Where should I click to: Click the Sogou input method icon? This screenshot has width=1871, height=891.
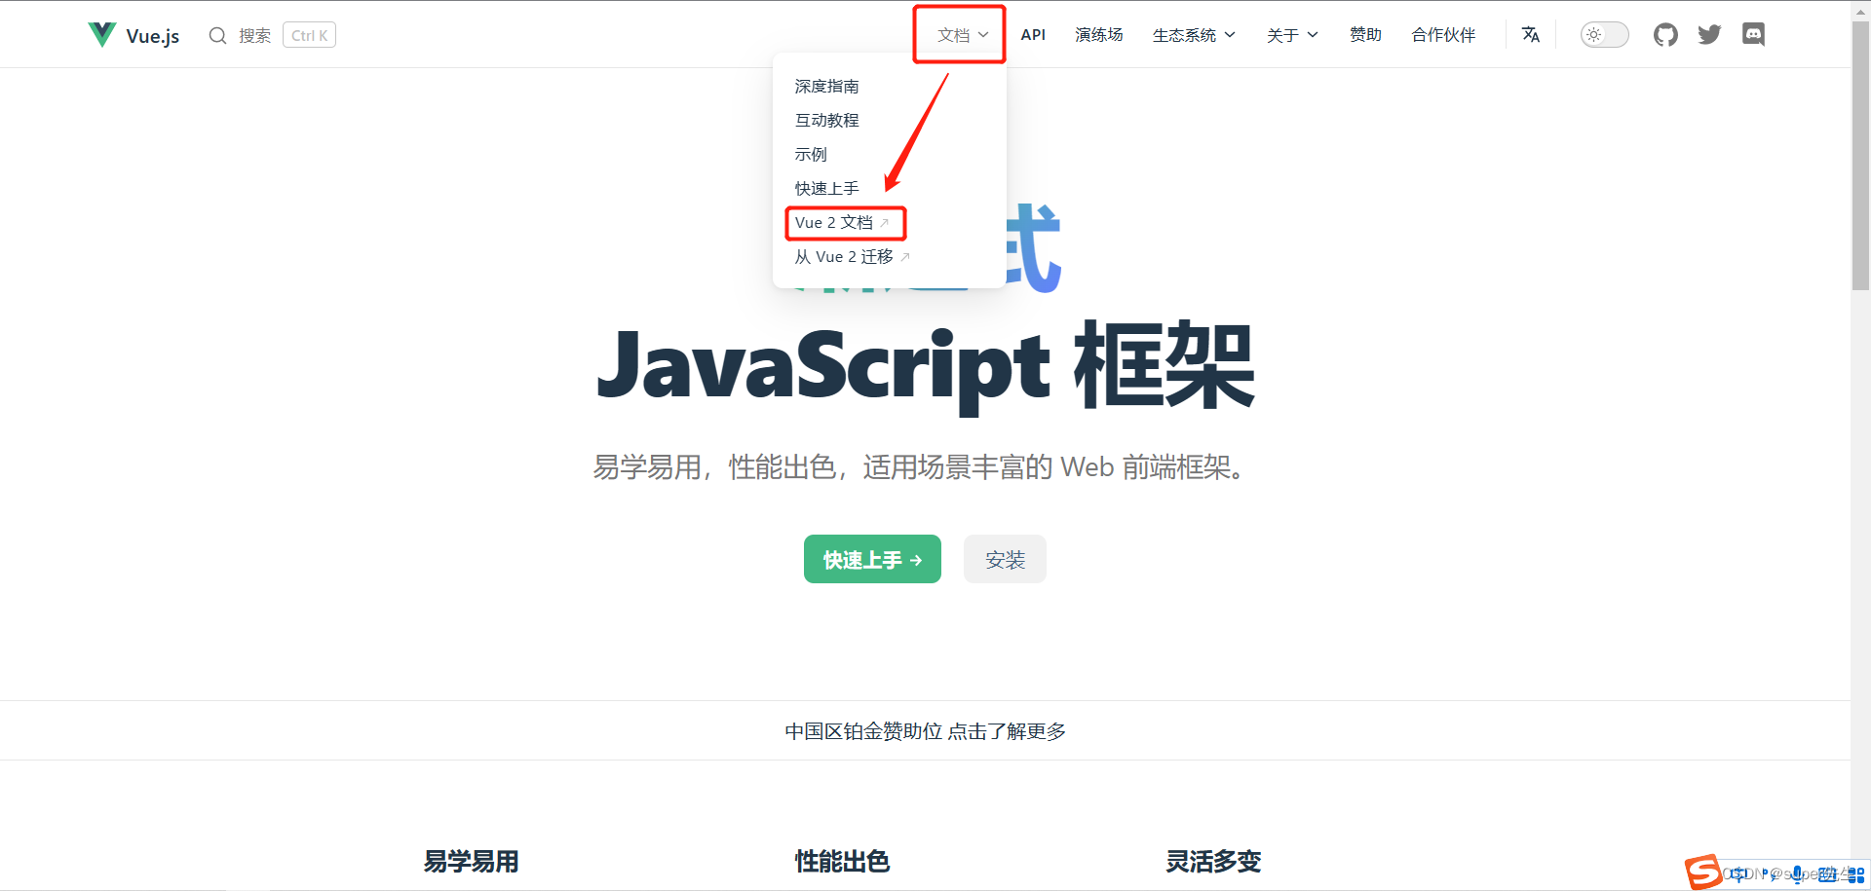tap(1703, 872)
